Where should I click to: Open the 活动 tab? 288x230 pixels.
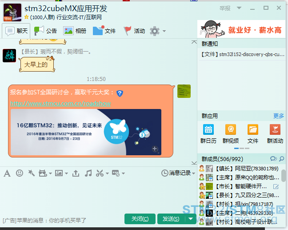click(134, 31)
